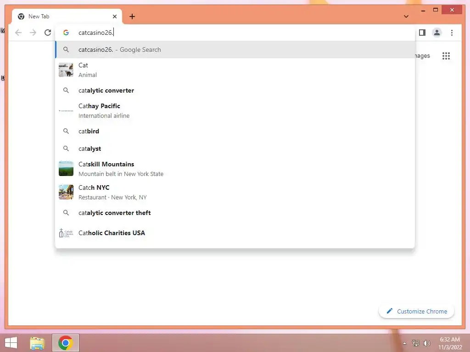Select Catch NYC restaurant suggestion
470x352 pixels.
tap(235, 192)
